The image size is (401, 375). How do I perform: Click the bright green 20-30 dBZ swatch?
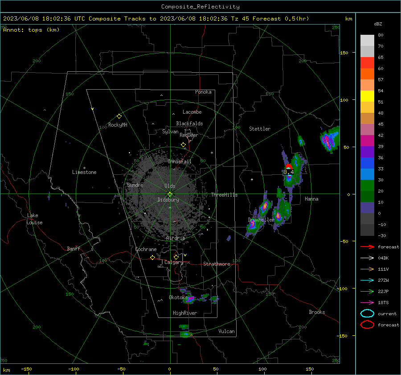click(367, 185)
